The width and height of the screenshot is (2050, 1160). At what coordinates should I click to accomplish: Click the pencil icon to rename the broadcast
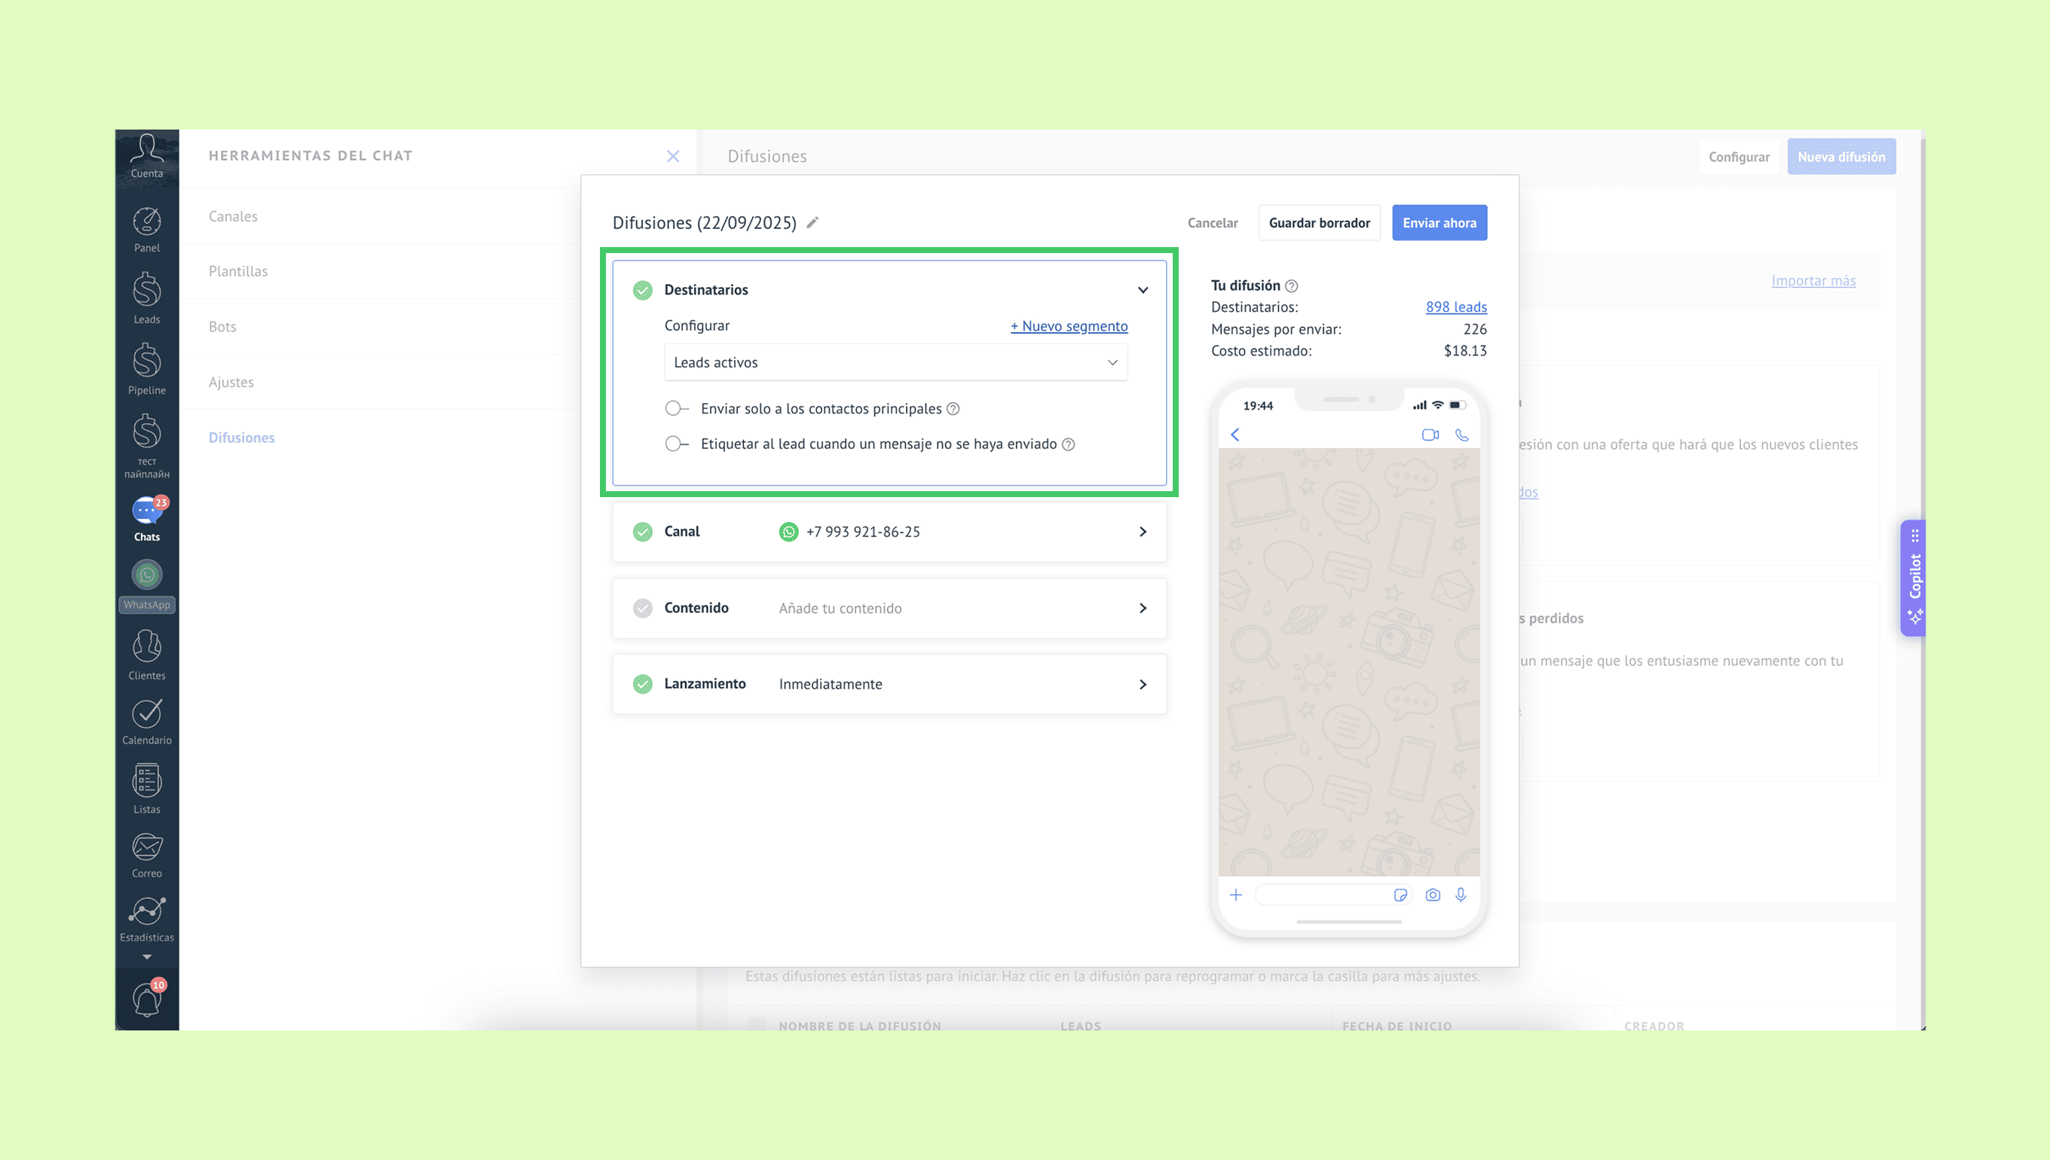point(812,223)
